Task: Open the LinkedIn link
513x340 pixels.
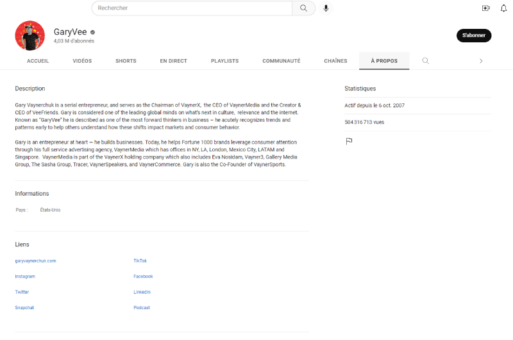Action: [142, 292]
